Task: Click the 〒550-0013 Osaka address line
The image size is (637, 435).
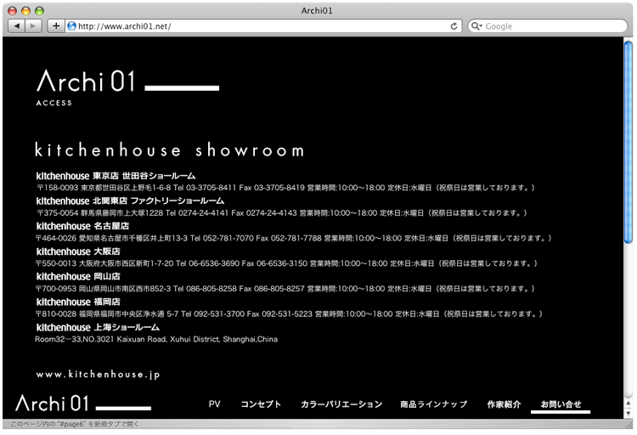Action: coord(286,263)
